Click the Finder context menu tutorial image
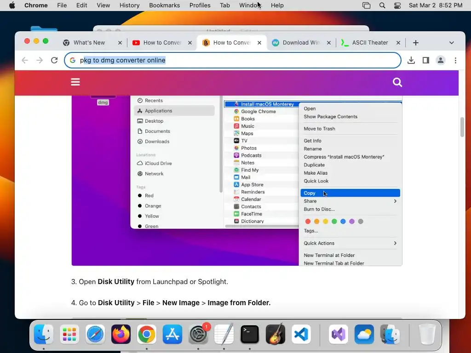This screenshot has width=471, height=353. click(x=237, y=181)
